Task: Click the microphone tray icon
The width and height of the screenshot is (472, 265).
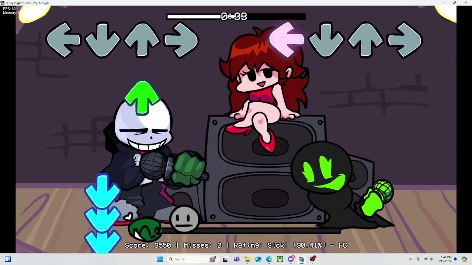Action: point(418,259)
